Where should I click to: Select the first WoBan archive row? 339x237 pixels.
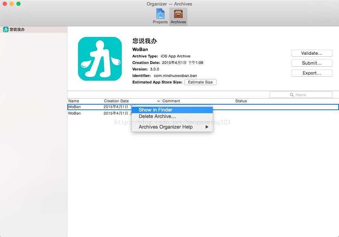coord(203,107)
